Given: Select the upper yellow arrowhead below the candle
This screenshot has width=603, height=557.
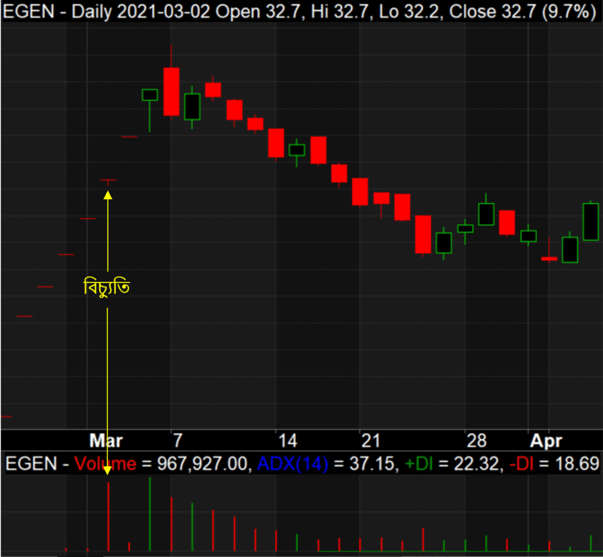Looking at the screenshot, I should click(108, 195).
